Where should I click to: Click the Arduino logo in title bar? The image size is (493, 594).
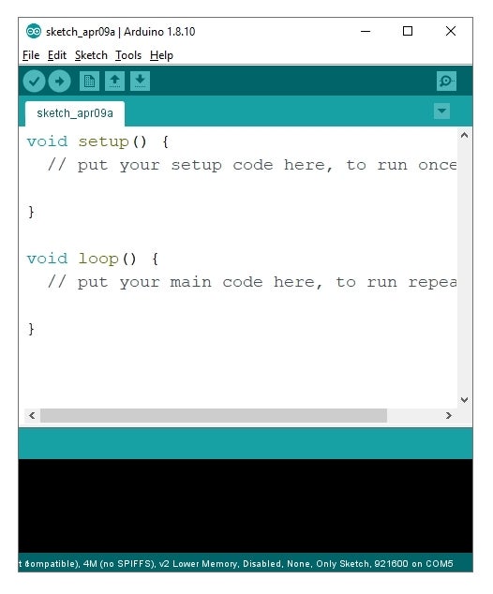click(x=34, y=32)
